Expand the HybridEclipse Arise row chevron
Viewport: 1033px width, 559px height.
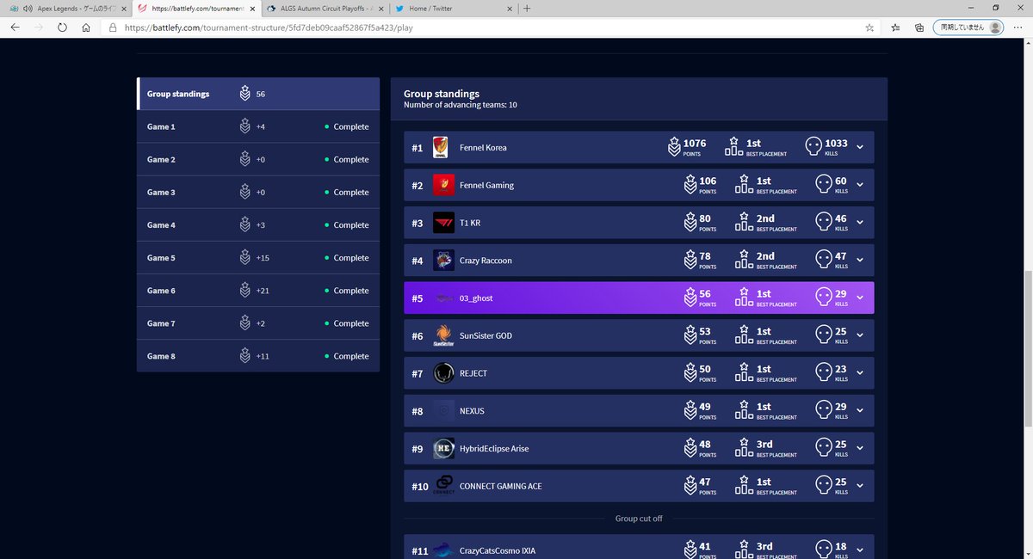point(859,449)
